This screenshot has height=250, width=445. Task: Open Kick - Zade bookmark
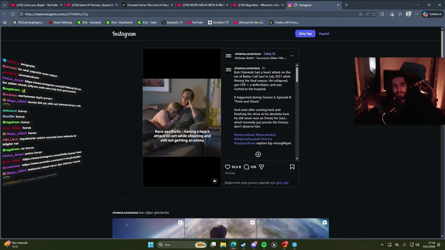point(147,23)
